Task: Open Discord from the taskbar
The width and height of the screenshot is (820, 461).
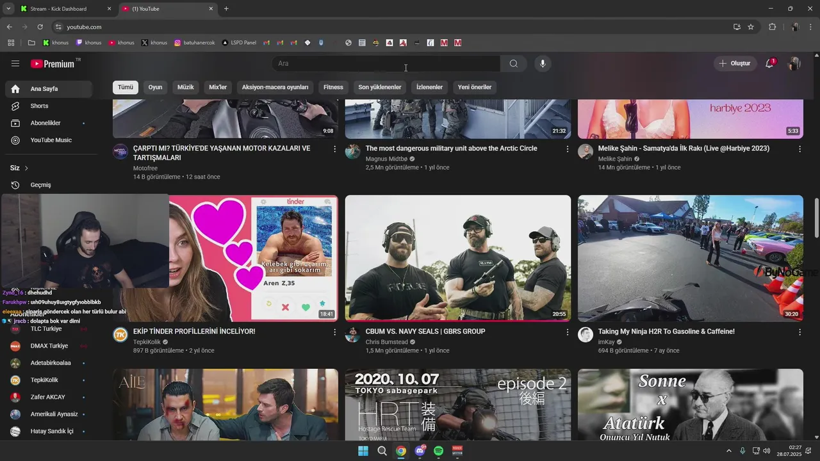Action: (420, 451)
